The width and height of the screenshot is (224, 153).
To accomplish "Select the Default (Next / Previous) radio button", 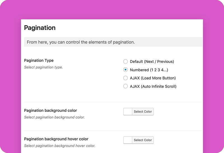I will point(125,62).
